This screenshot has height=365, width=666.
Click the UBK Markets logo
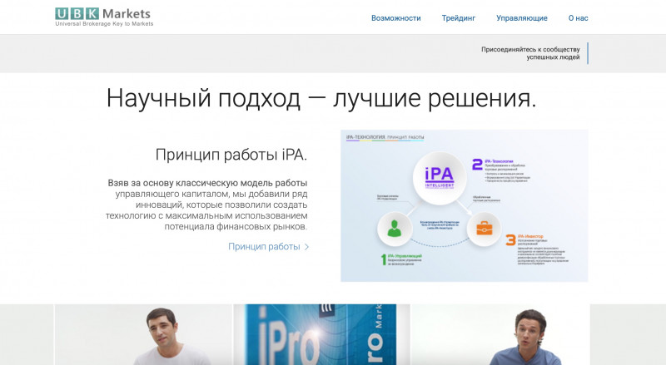pyautogui.click(x=104, y=17)
